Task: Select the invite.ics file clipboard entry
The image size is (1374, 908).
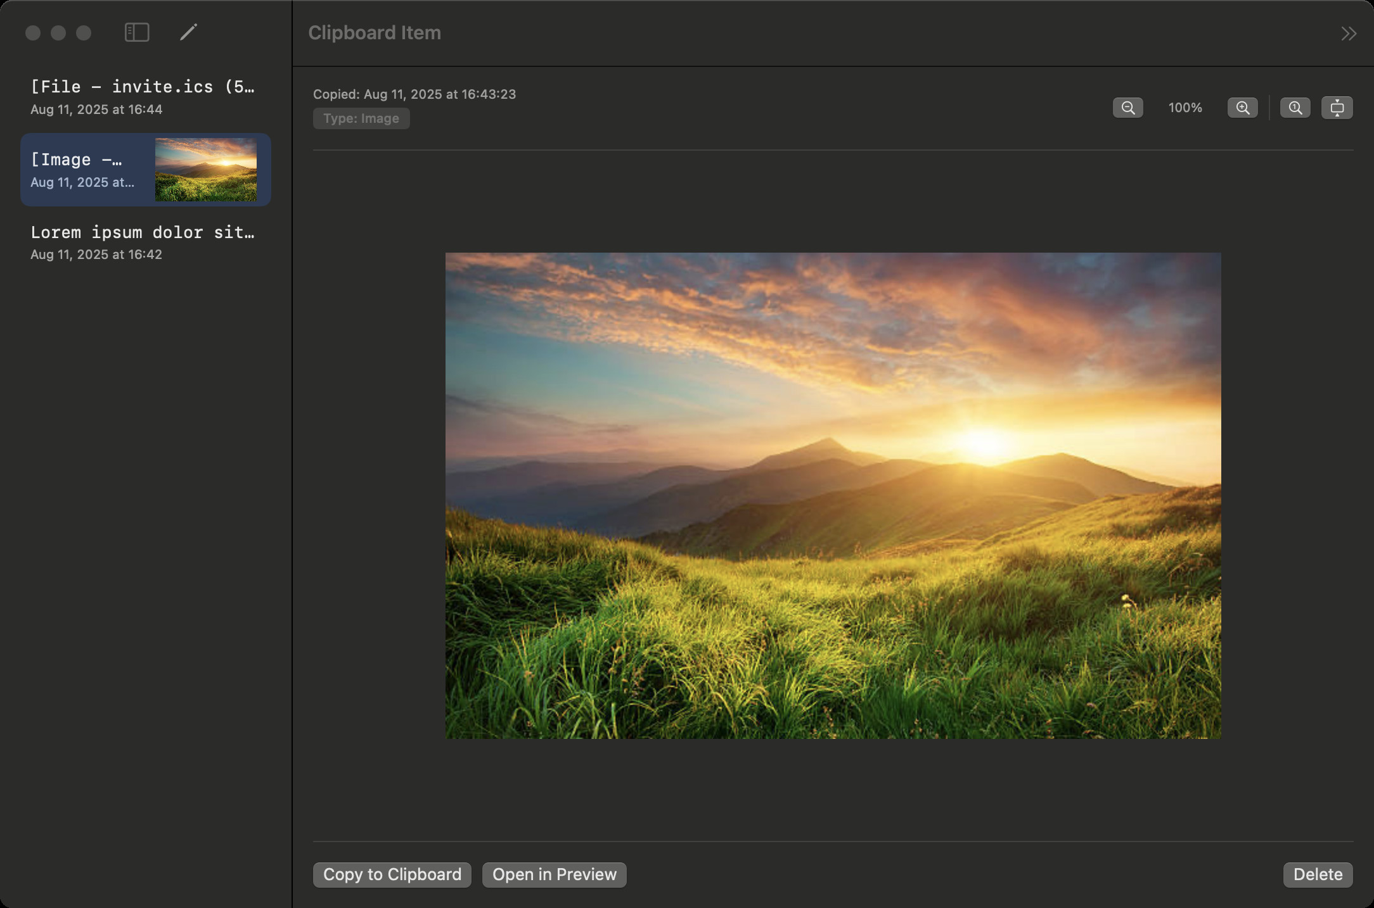Action: click(x=143, y=96)
